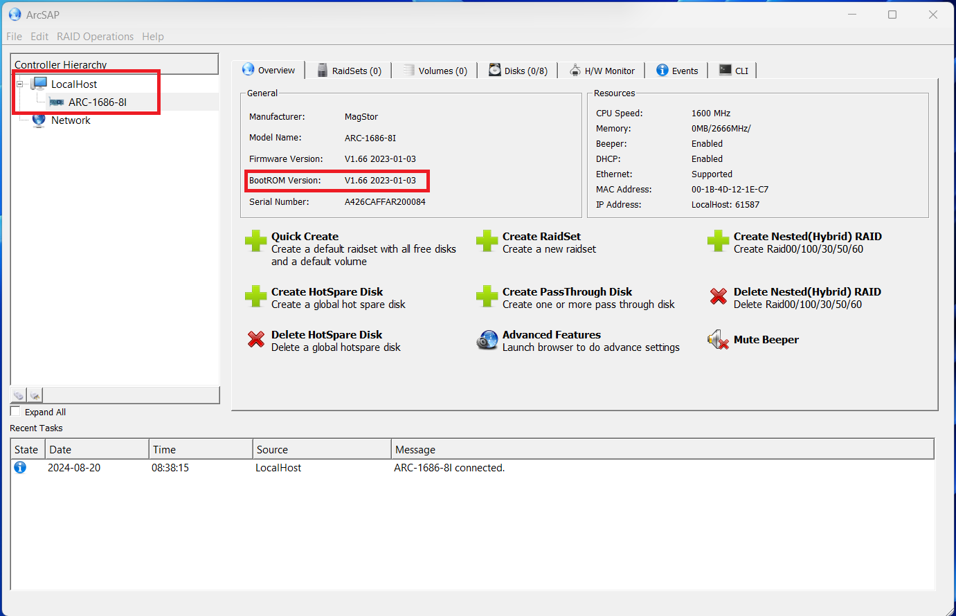Image resolution: width=956 pixels, height=616 pixels.
Task: Click the first small icon button below the hierarchy
Action: (x=19, y=395)
